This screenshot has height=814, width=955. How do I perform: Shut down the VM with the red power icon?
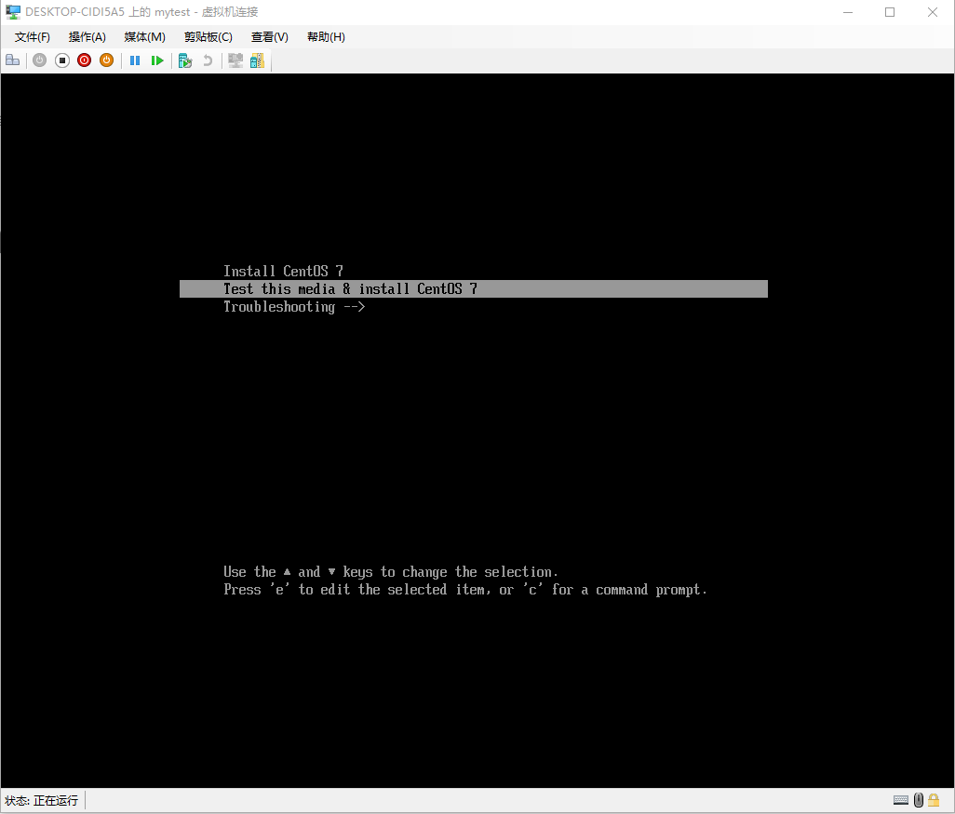click(84, 60)
